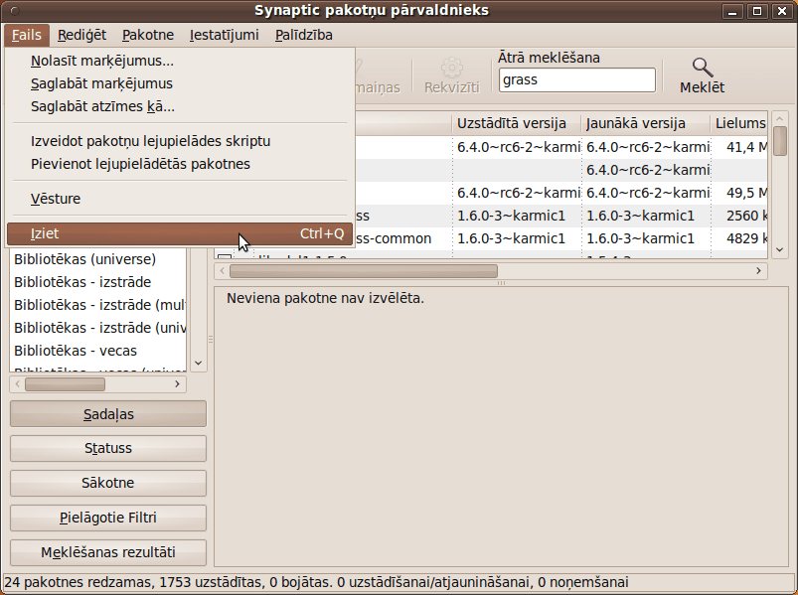The height and width of the screenshot is (595, 798).
Task: Open the Rekvizīti properties gear icon
Action: point(452,68)
